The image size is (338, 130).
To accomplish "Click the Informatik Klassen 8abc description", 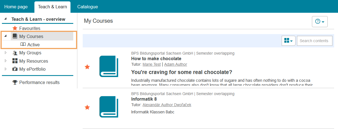I will [153, 112].
